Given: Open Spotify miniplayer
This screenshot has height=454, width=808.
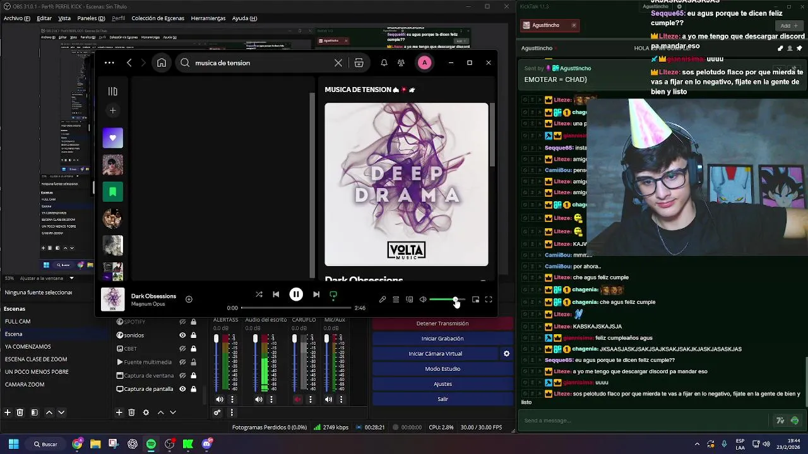Looking at the screenshot, I should tap(475, 300).
